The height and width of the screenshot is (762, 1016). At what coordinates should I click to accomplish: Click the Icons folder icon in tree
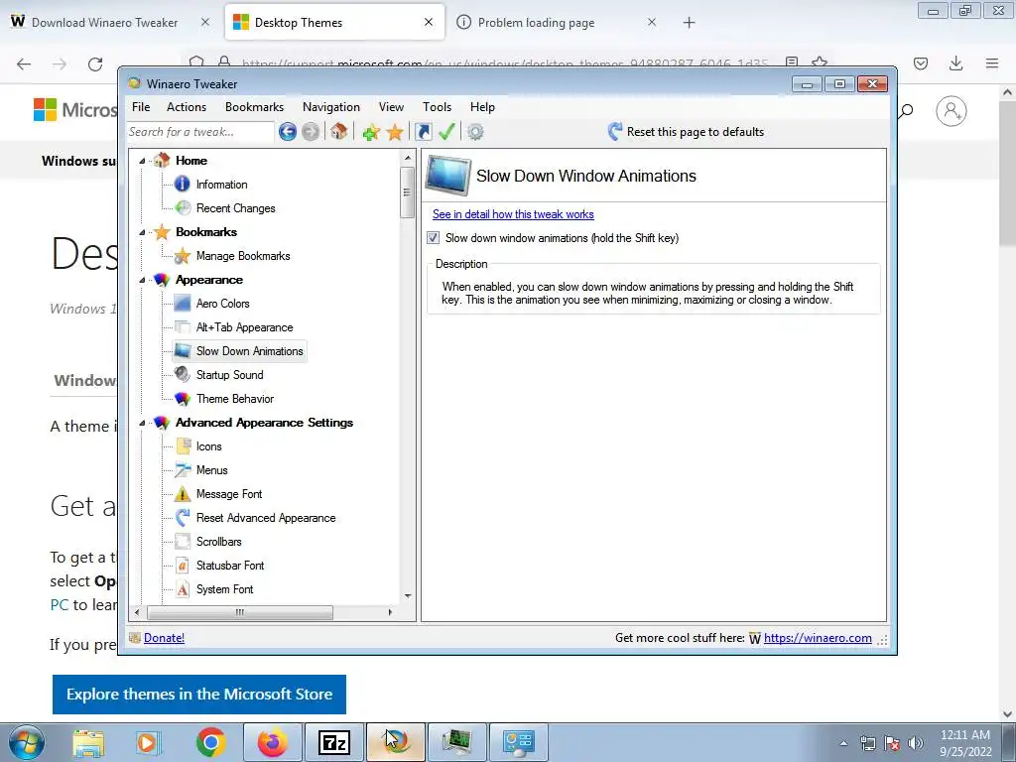(x=183, y=446)
